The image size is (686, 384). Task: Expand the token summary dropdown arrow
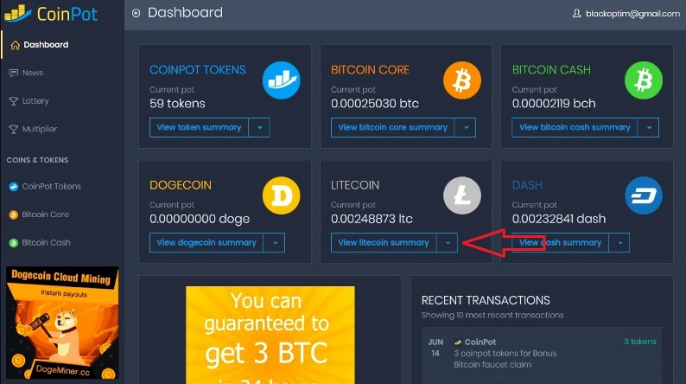[x=259, y=127]
